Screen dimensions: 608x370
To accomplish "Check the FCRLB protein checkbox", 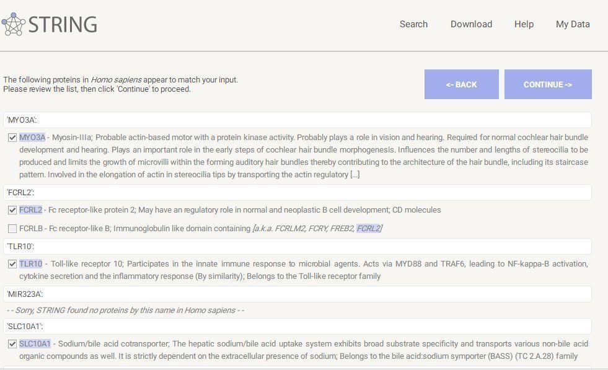I will pyautogui.click(x=12, y=229).
